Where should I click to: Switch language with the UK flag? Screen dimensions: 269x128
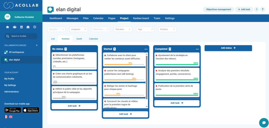(x=11, y=116)
